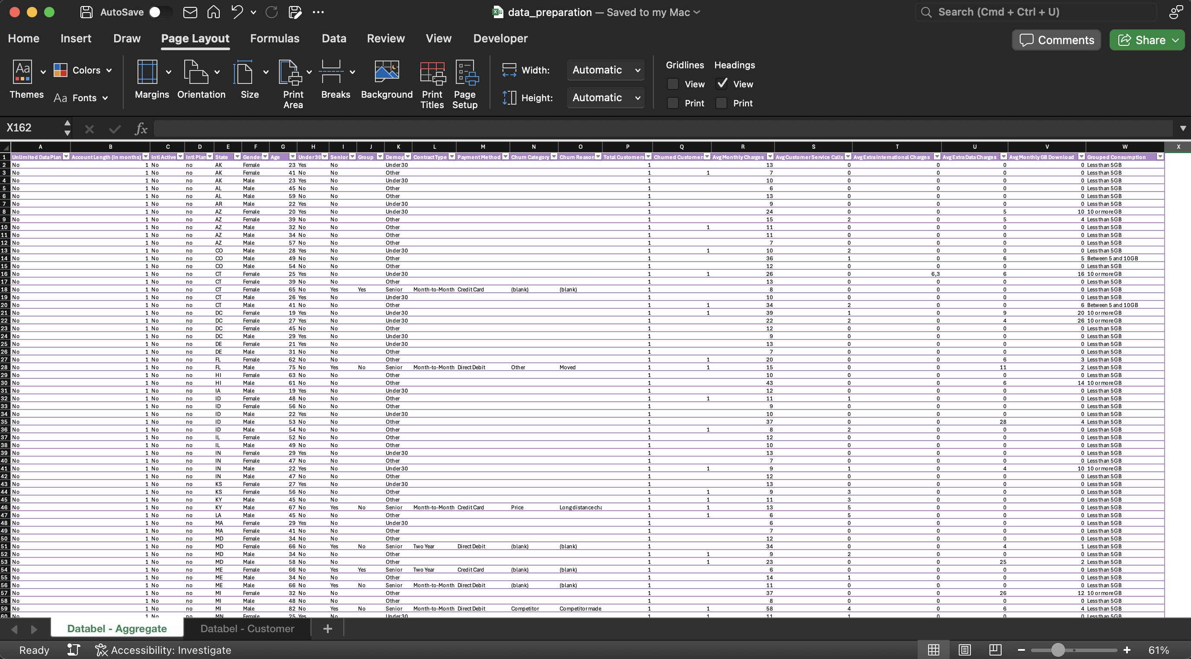Switch to the Formulas ribbon tab
Screen dimensions: 1191x659
pos(275,38)
